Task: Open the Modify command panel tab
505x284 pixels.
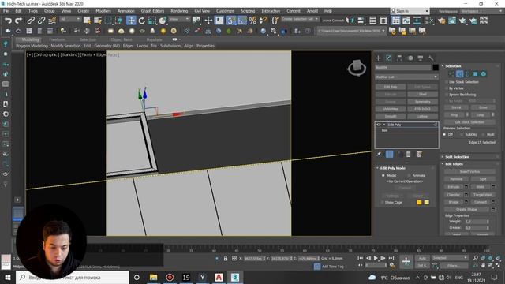Action: pos(389,58)
